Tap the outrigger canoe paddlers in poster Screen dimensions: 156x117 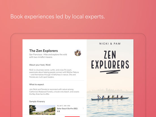click(110, 97)
